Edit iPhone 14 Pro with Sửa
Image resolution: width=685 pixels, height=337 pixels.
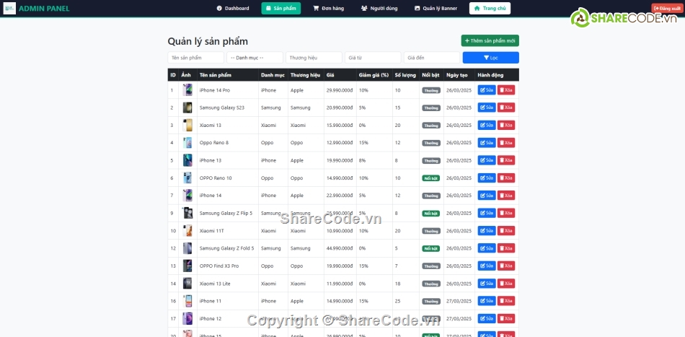486,90
